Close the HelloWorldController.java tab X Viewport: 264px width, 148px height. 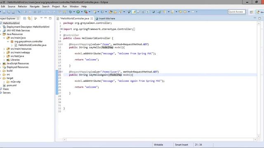click(92, 18)
